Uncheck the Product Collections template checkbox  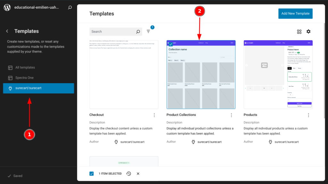click(x=170, y=44)
